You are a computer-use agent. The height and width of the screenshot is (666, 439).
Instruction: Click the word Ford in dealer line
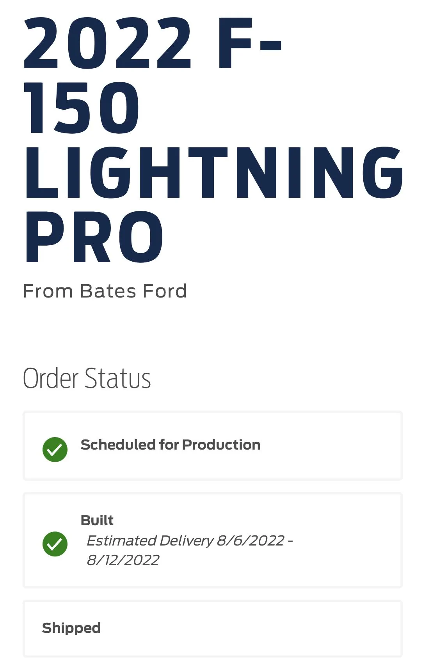pyautogui.click(x=164, y=291)
